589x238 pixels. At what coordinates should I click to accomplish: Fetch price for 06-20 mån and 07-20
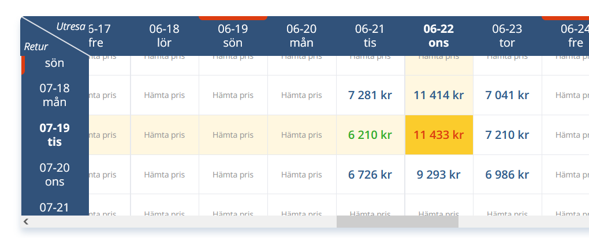[x=301, y=175]
